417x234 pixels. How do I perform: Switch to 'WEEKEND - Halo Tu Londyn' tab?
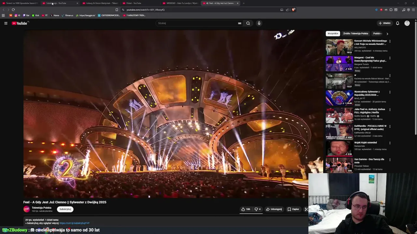point(180,3)
